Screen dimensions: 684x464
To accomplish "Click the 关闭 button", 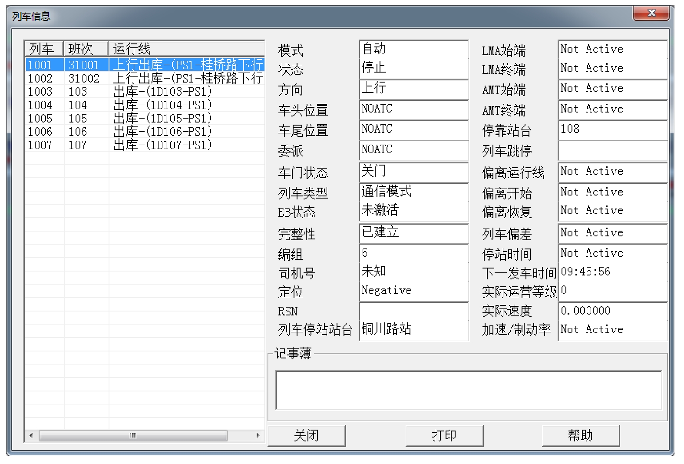I will coord(307,435).
